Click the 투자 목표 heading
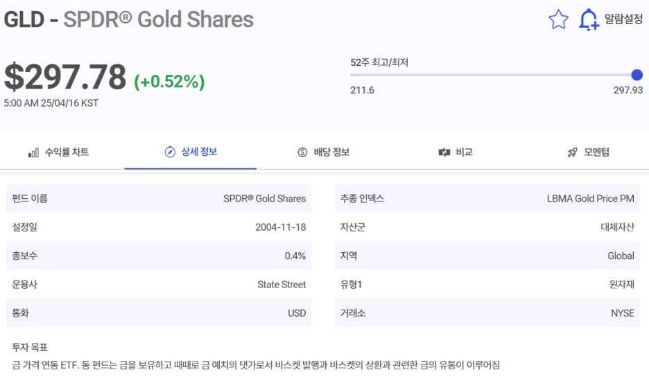 tap(30, 347)
